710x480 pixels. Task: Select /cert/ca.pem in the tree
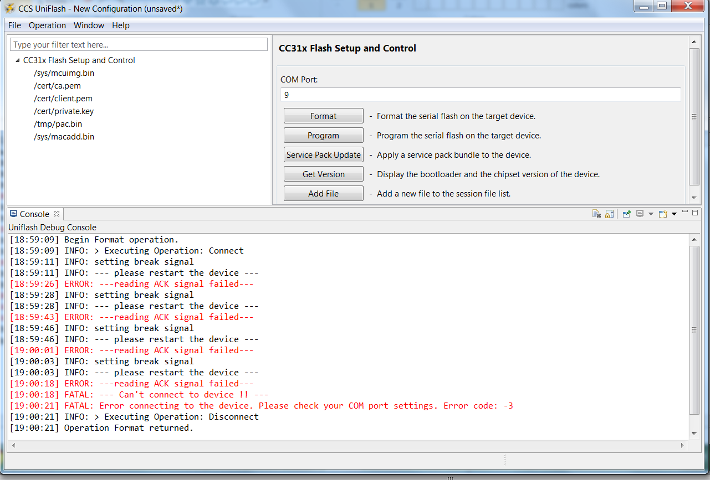coord(57,86)
